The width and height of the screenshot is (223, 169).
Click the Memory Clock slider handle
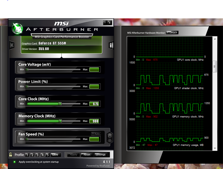(x=60, y=121)
